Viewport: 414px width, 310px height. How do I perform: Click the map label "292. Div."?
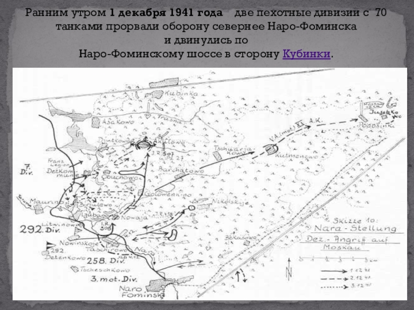pyautogui.click(x=40, y=229)
